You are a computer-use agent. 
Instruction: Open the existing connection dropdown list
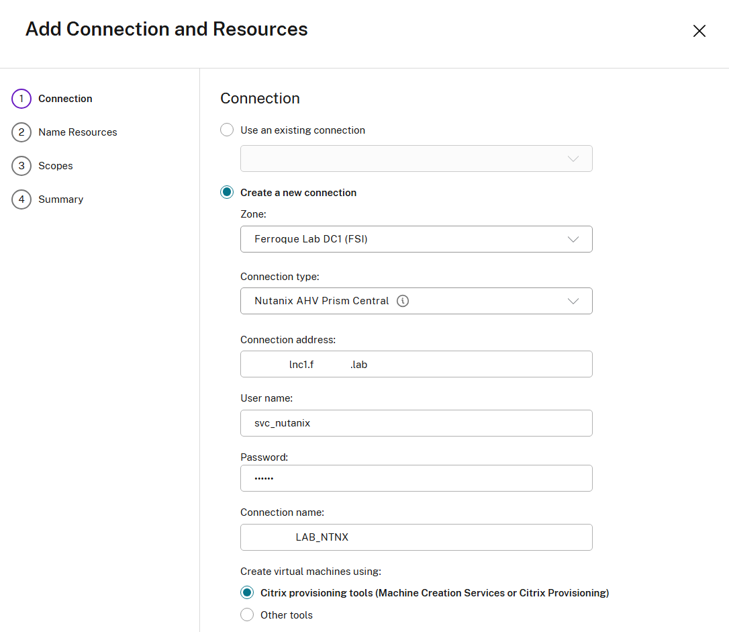click(416, 159)
